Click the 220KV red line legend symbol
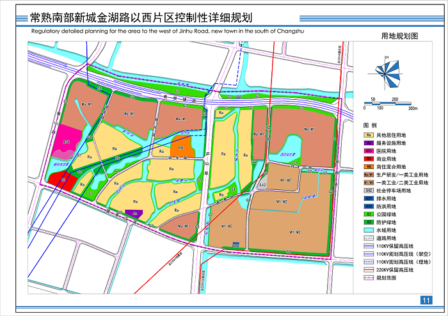Screen dimensions: 448x316 (x=369, y=270)
